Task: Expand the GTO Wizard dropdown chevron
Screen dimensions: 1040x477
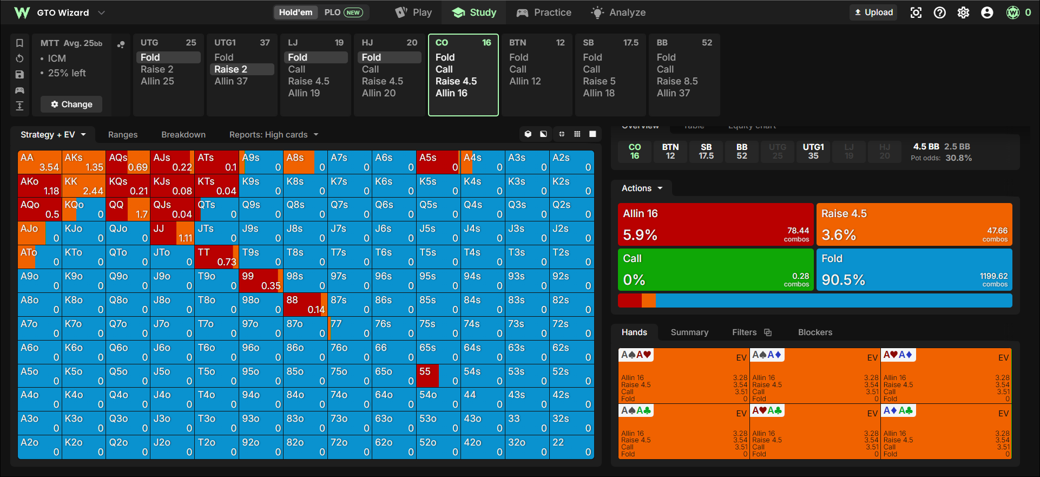Action: 101,12
